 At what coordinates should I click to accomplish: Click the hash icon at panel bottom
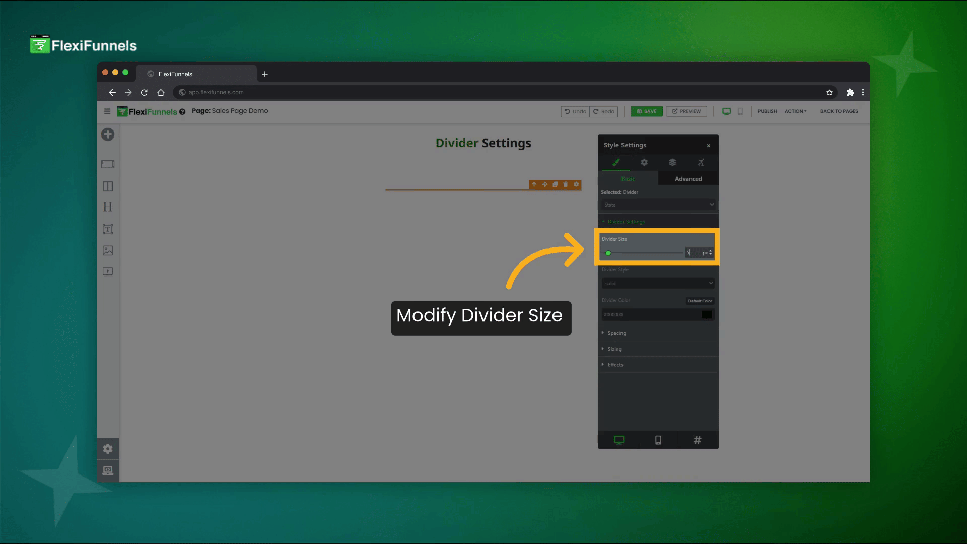point(697,440)
